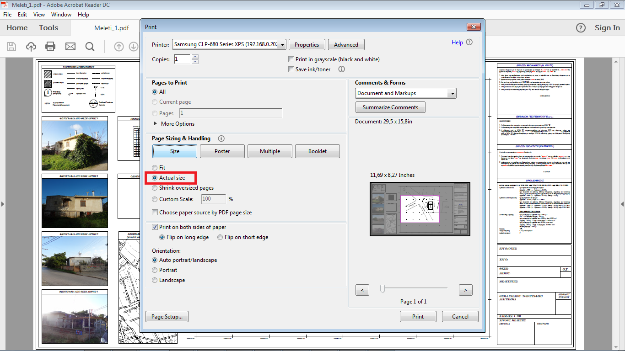Open Page Setup dialog
This screenshot has width=625, height=351.
tap(167, 317)
